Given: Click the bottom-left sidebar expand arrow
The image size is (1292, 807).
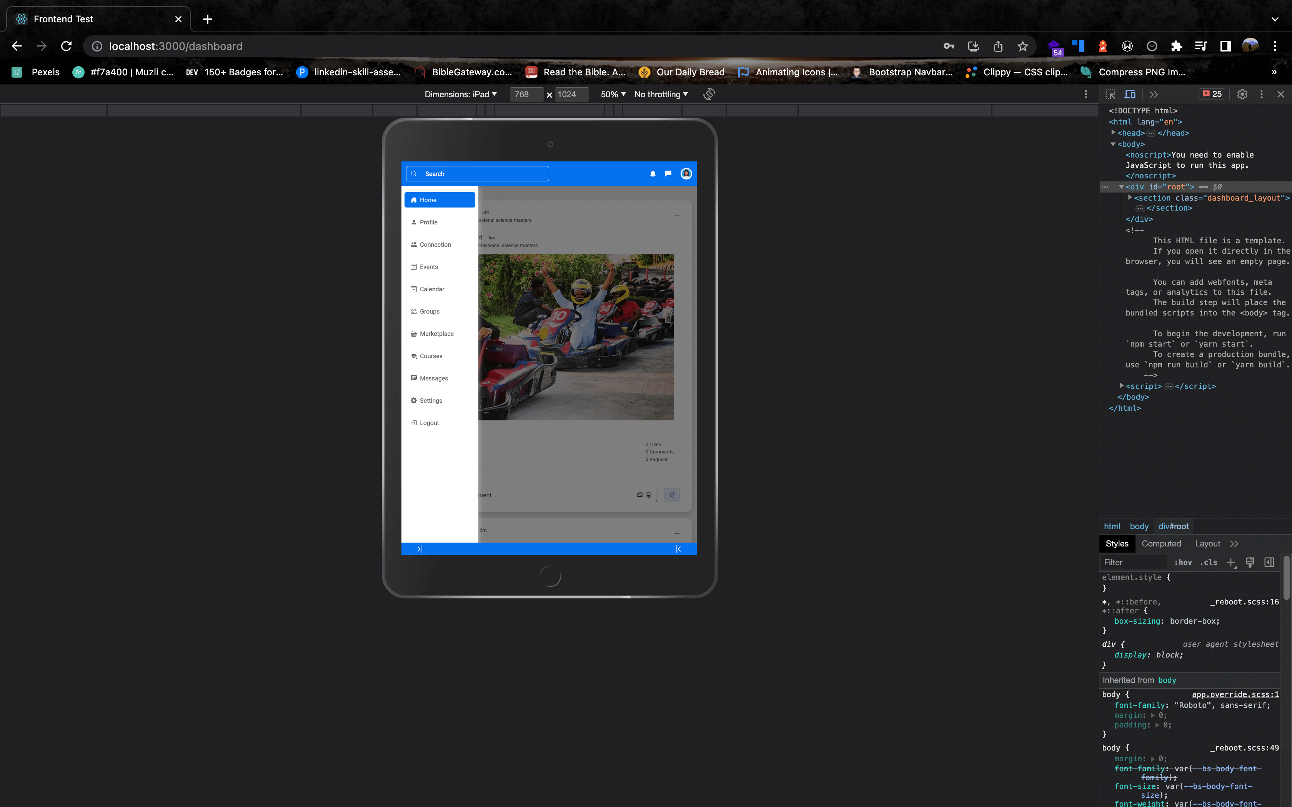Looking at the screenshot, I should point(420,549).
